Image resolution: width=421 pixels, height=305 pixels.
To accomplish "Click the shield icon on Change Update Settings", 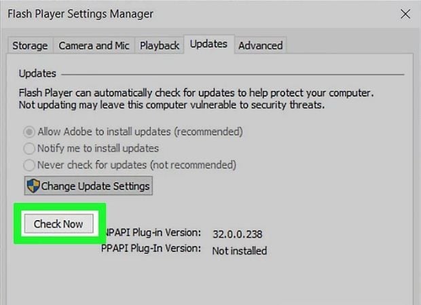I will (33, 186).
